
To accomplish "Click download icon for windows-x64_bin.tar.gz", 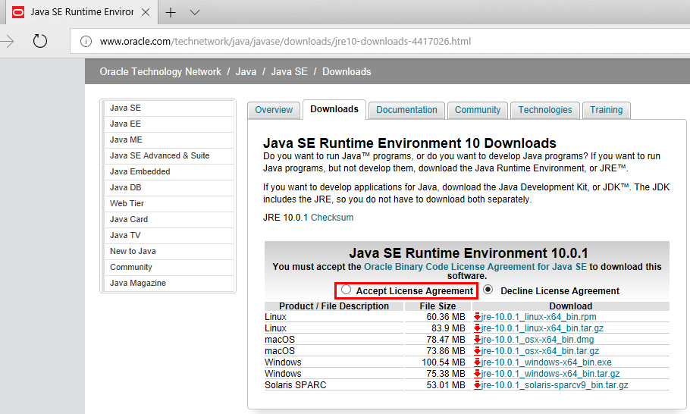I will pyautogui.click(x=477, y=374).
